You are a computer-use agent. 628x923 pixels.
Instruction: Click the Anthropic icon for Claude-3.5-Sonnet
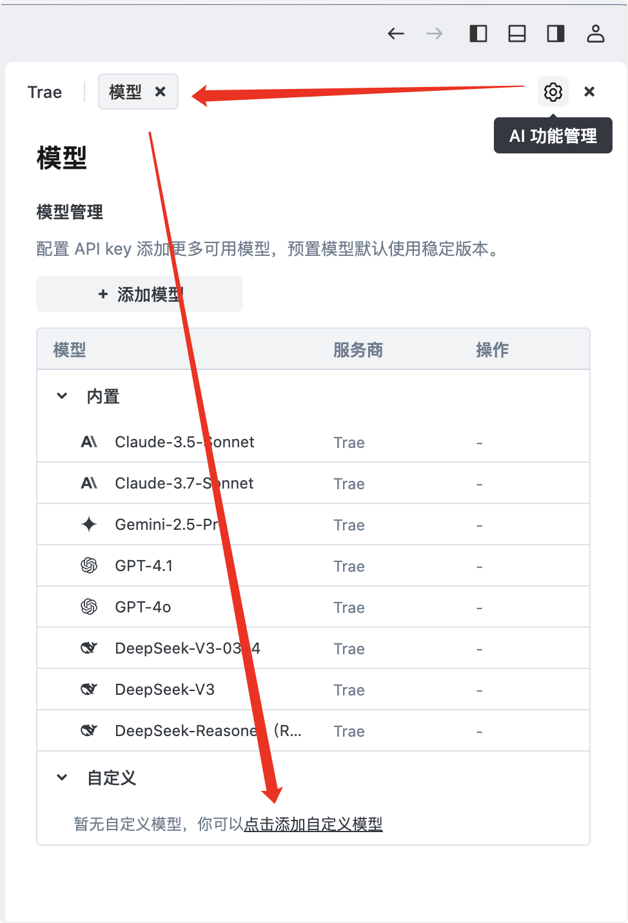click(x=89, y=442)
